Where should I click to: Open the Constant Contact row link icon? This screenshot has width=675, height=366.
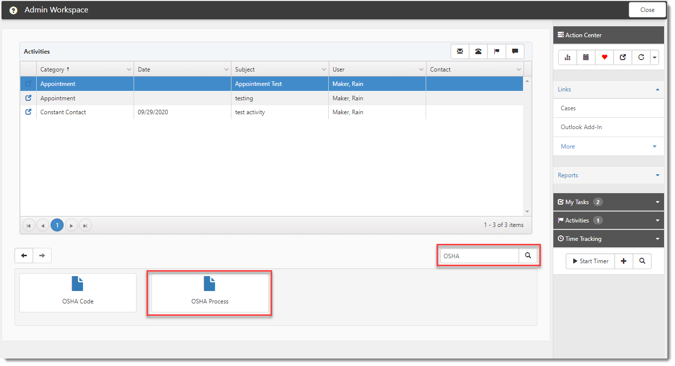pos(28,112)
